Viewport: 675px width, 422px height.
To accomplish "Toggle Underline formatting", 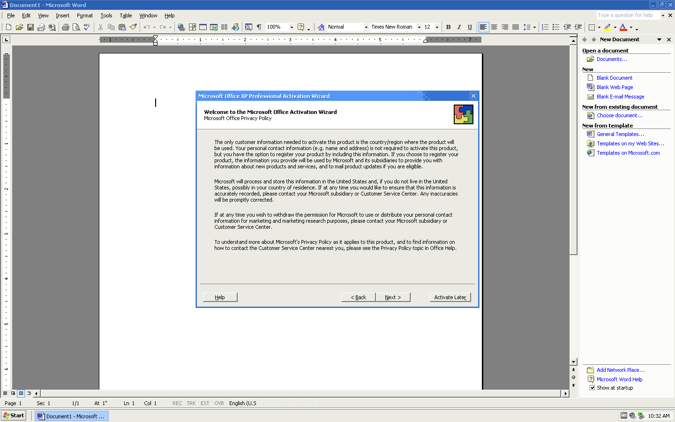I will [x=470, y=27].
